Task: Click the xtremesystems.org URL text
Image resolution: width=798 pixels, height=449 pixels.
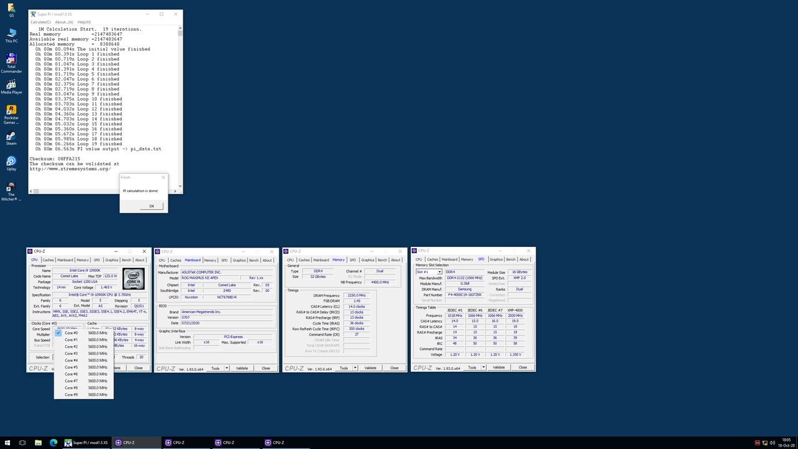Action: [70, 169]
